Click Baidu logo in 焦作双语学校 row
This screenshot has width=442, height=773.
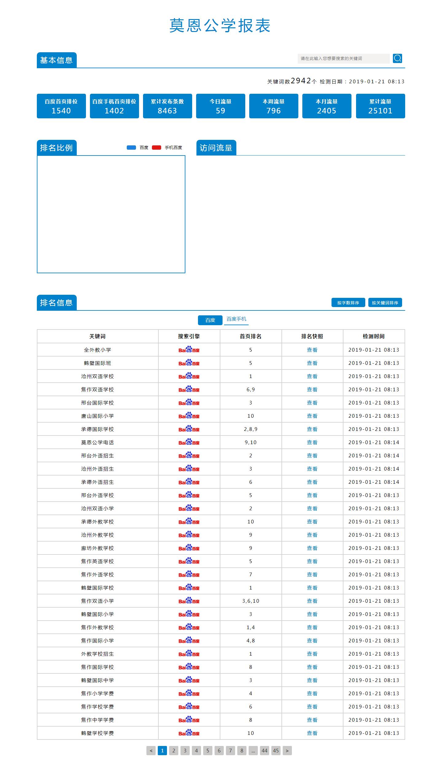[189, 389]
